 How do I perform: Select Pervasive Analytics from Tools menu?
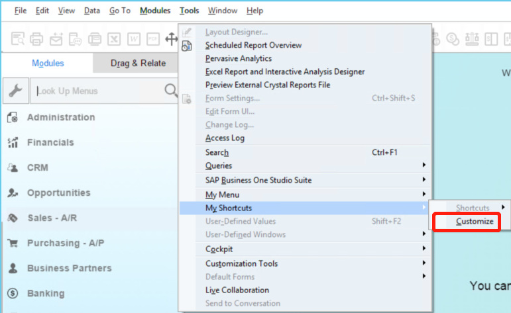coord(238,59)
